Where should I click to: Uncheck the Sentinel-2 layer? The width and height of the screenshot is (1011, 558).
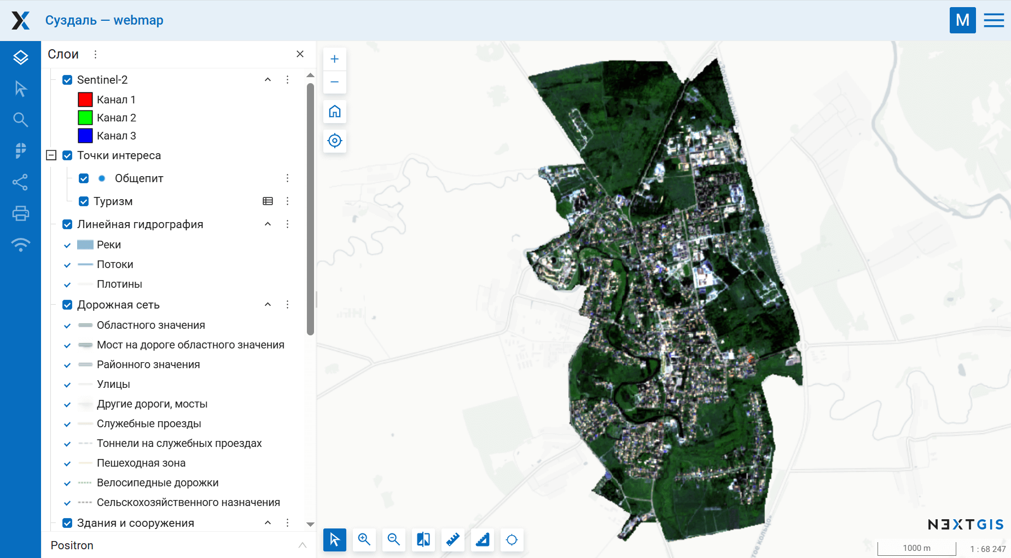(x=67, y=79)
